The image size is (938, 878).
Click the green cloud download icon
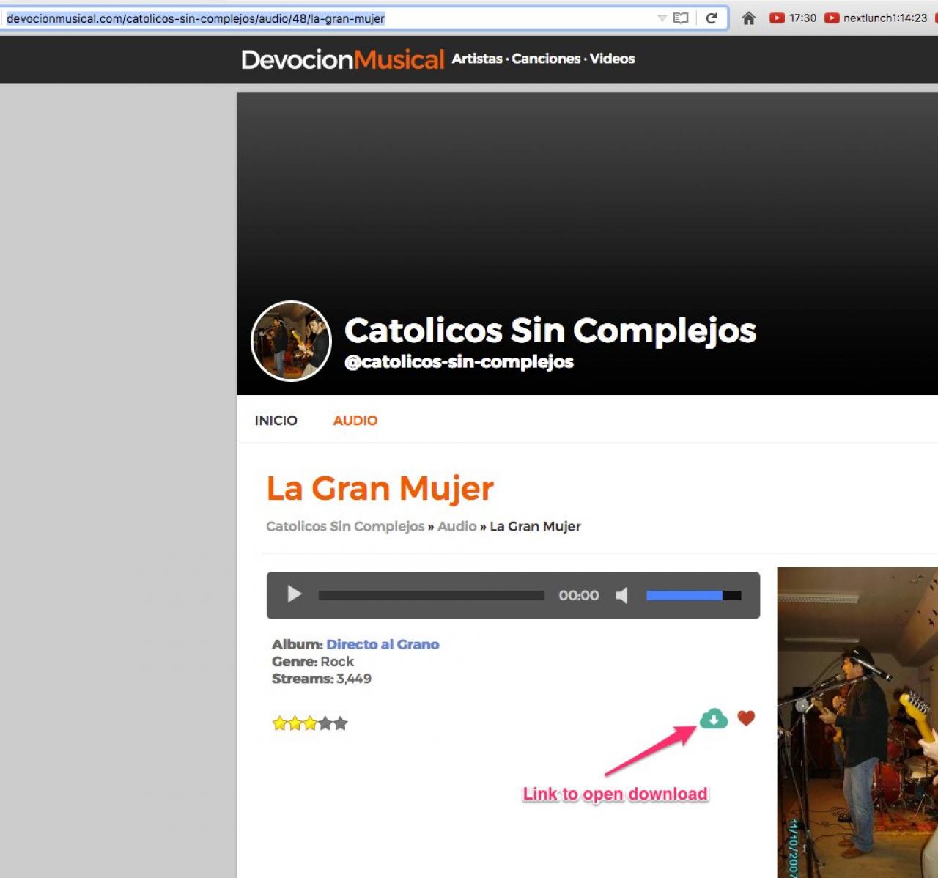click(x=713, y=719)
